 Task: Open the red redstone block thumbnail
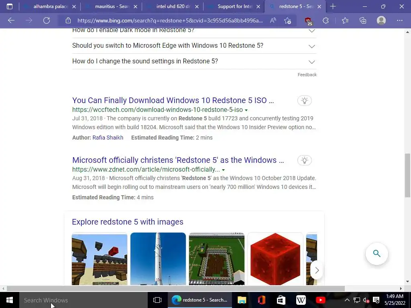(x=275, y=259)
